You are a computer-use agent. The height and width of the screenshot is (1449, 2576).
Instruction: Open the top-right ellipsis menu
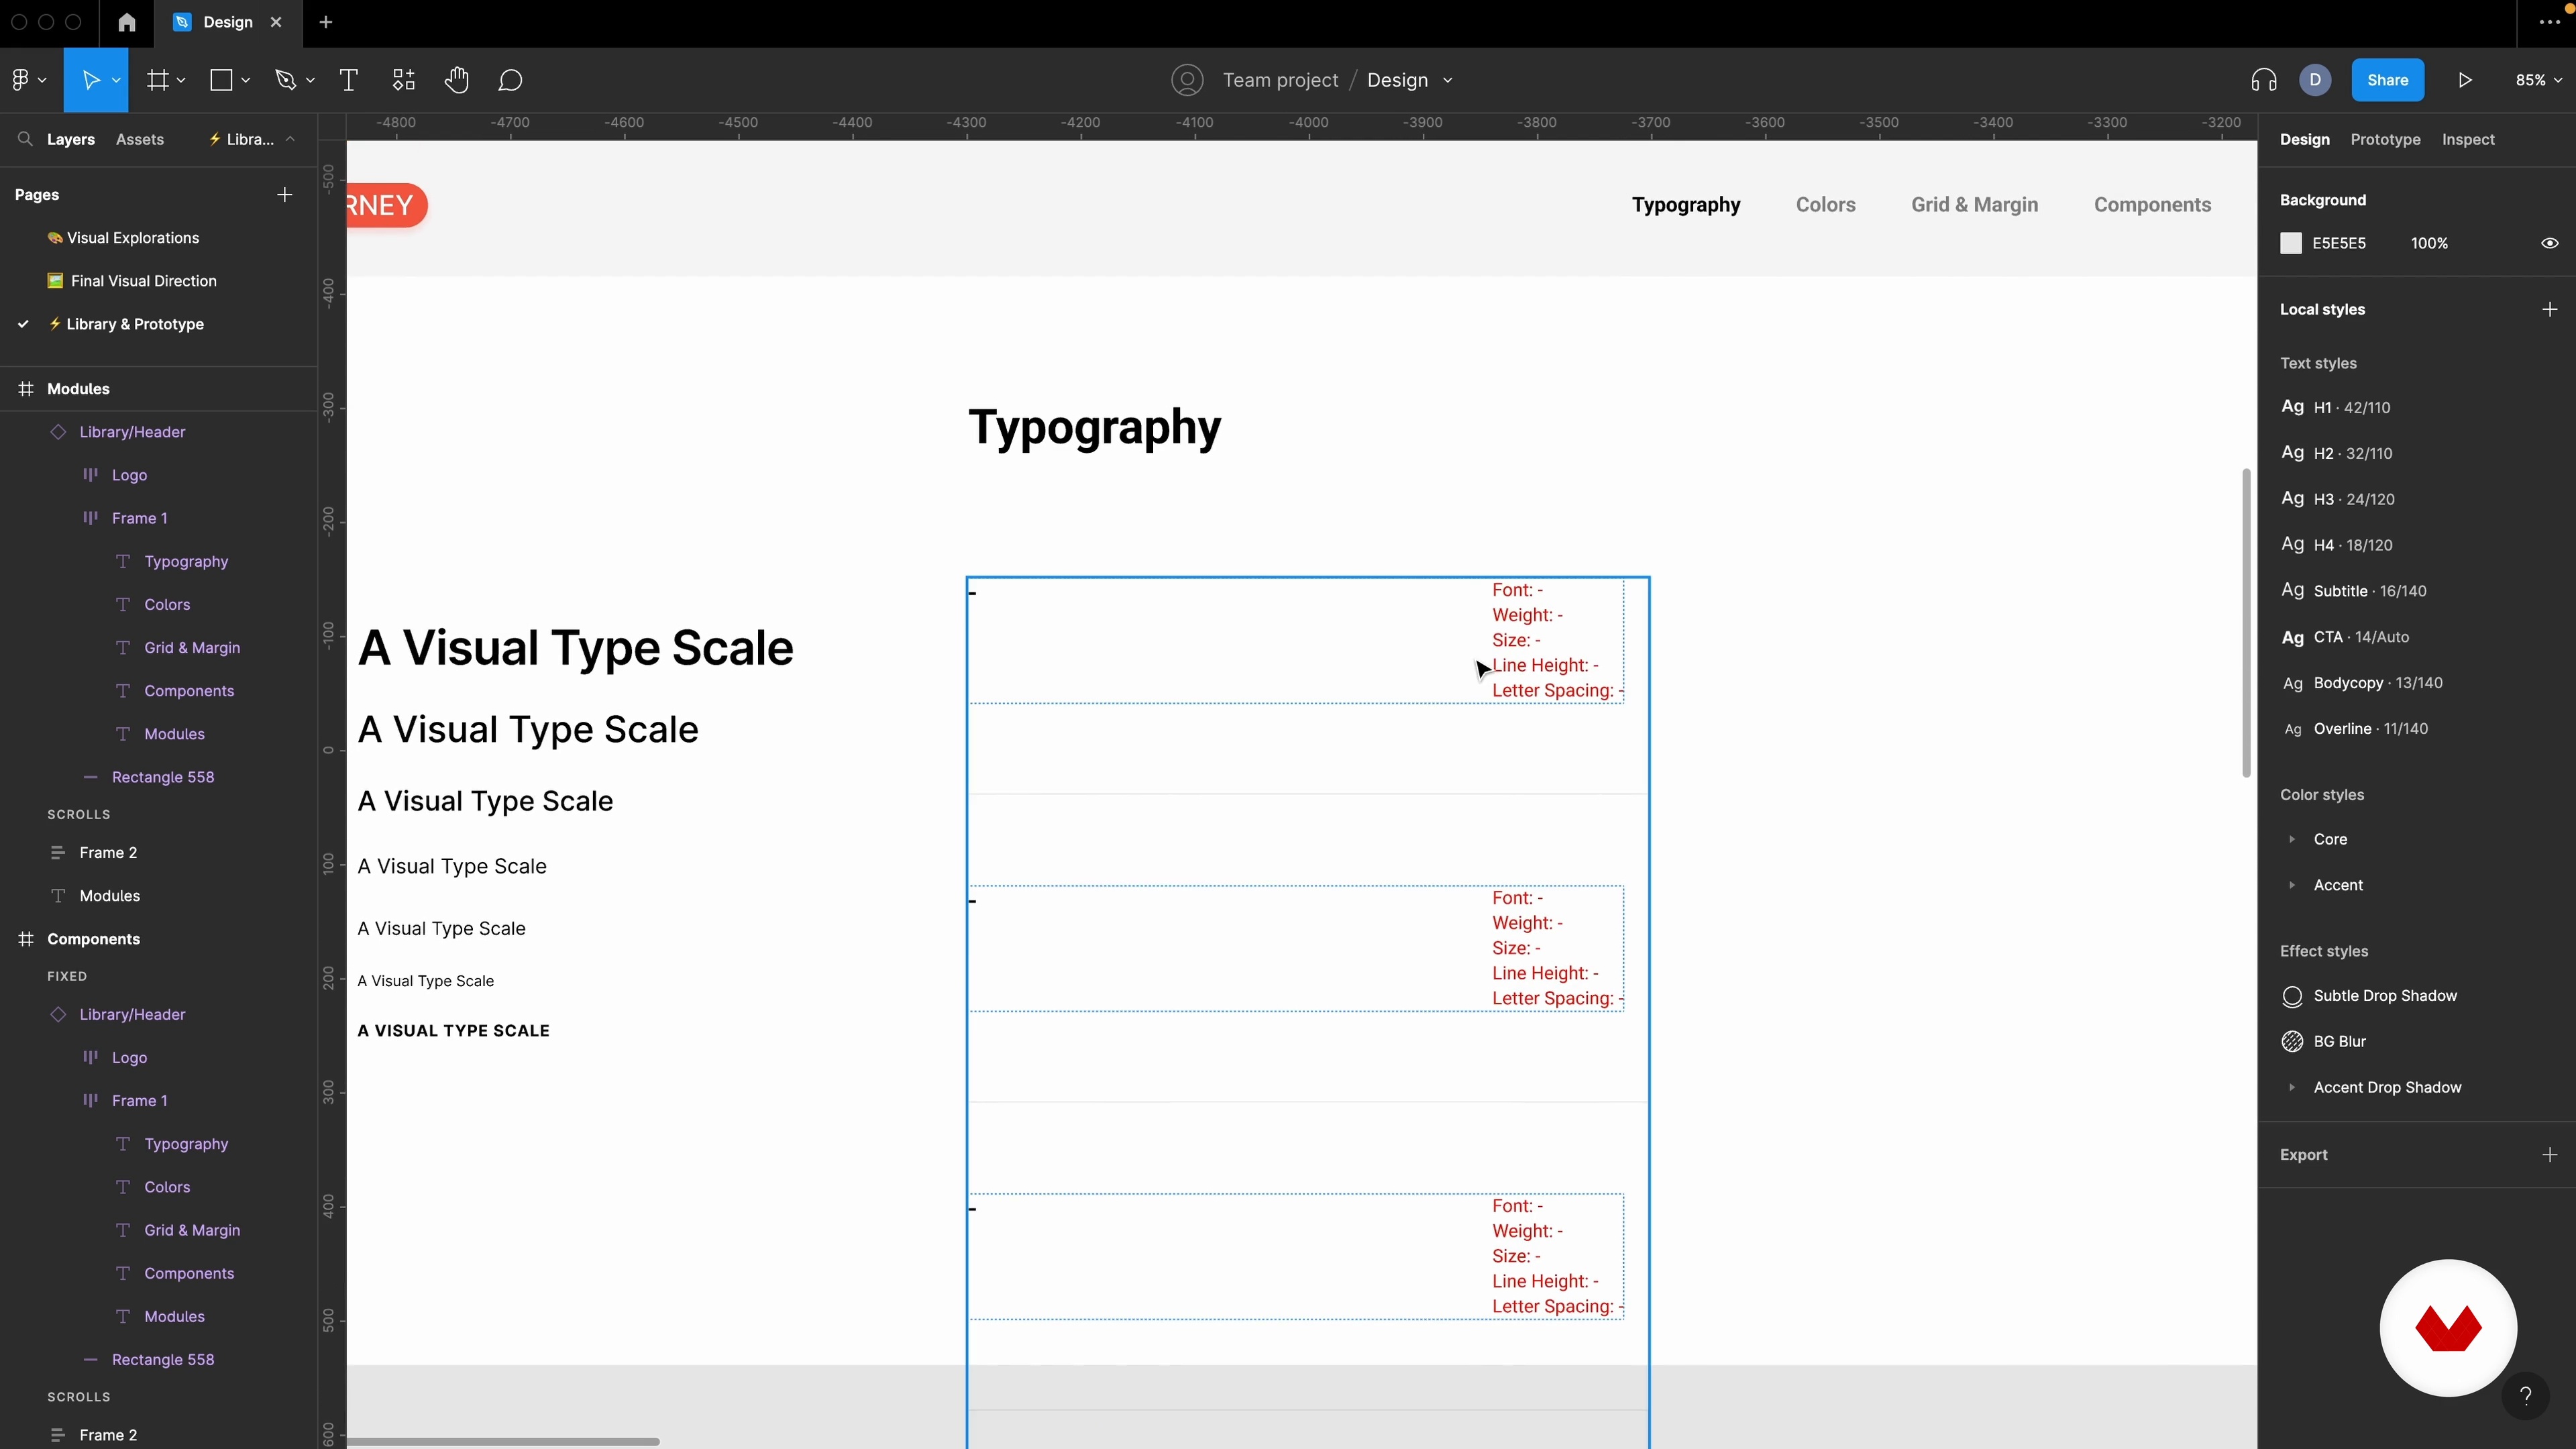(2549, 22)
